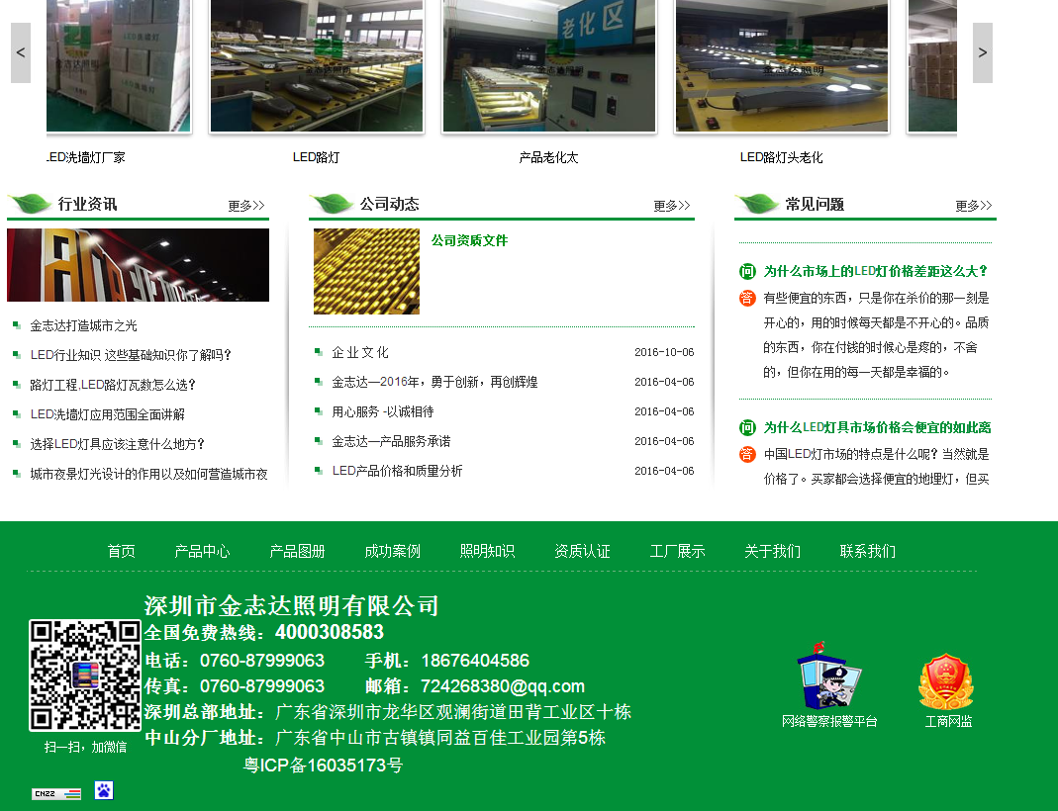Go to 产品中心 in footer navigation
This screenshot has width=1058, height=811.
(203, 552)
